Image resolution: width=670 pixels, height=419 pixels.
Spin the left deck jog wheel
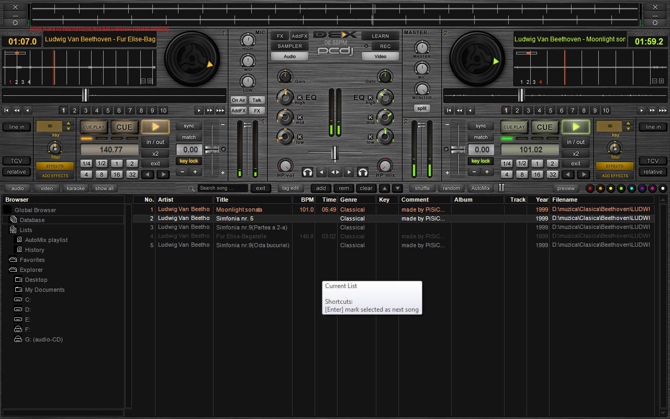193,58
